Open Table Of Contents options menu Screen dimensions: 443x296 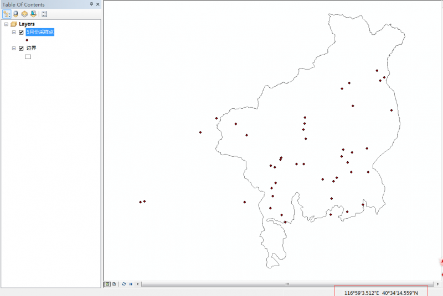tap(44, 14)
